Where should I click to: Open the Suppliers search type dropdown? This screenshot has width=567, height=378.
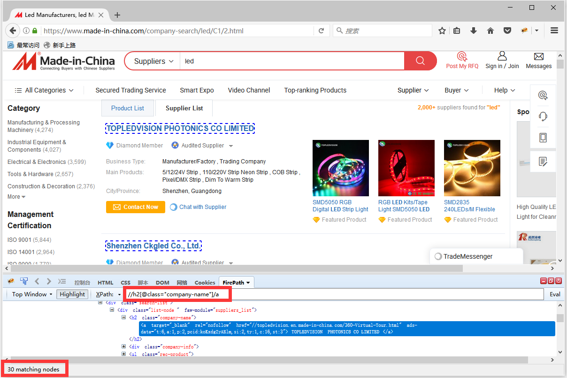click(154, 61)
